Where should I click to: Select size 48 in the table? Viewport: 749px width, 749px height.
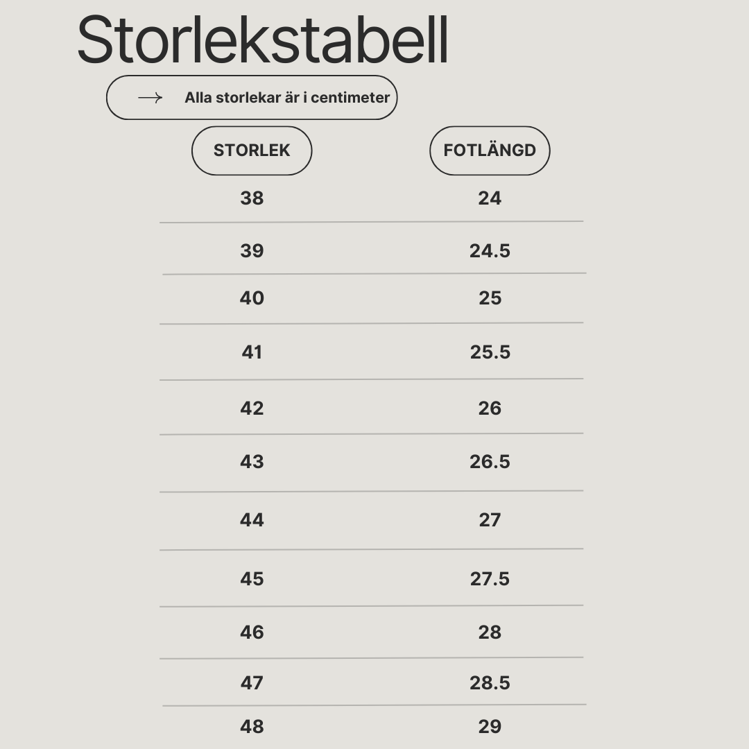(x=252, y=727)
